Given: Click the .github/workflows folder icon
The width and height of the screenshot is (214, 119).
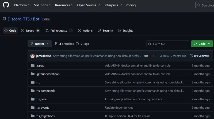Looking at the screenshot, I should coord(33,74).
